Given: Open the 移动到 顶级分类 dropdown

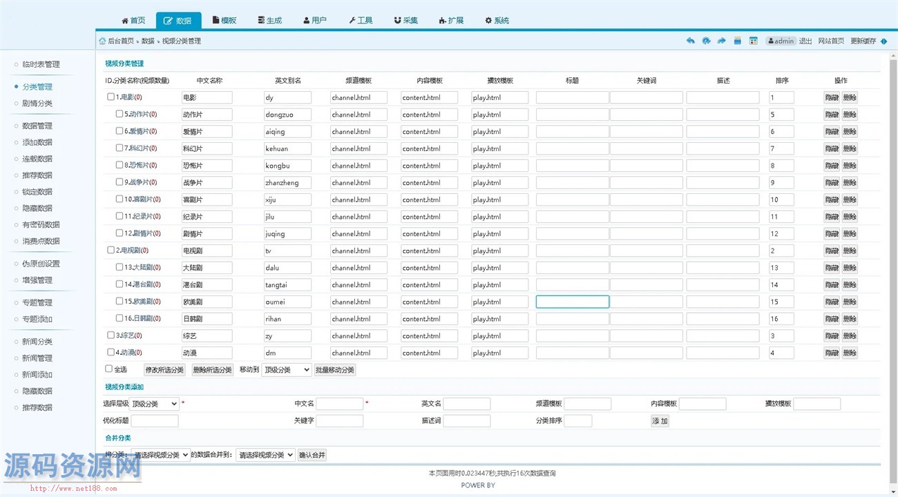Looking at the screenshot, I should [x=287, y=370].
